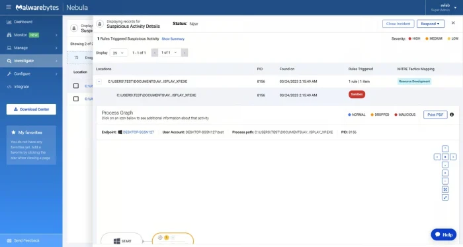Viewport: 463px width, 247px height.
Task: Check the second row checkbox in background list
Action: (x=76, y=99)
